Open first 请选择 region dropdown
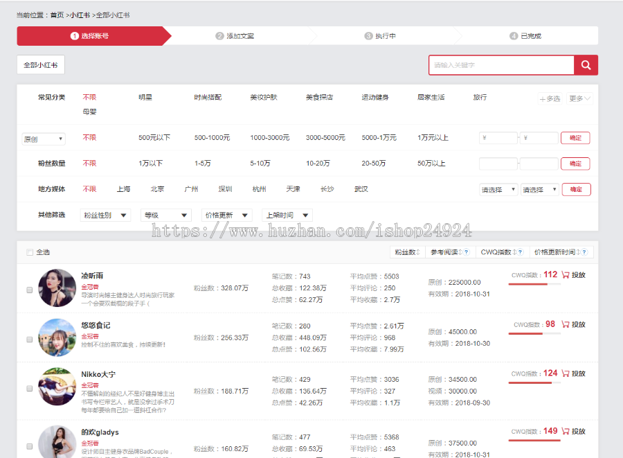 pyautogui.click(x=498, y=190)
